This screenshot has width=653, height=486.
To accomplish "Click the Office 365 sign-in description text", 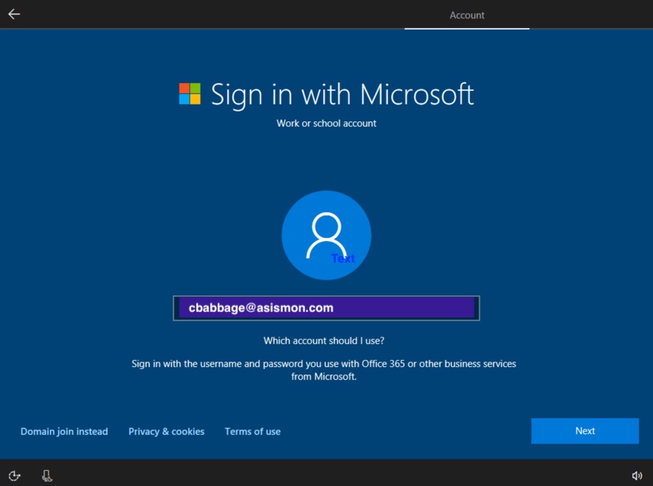I will 324,370.
